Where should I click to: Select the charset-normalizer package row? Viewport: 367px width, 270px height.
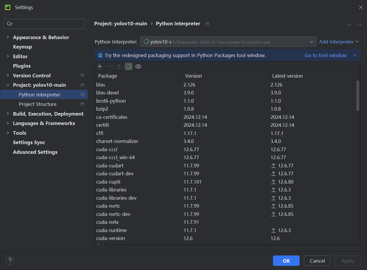click(225, 141)
